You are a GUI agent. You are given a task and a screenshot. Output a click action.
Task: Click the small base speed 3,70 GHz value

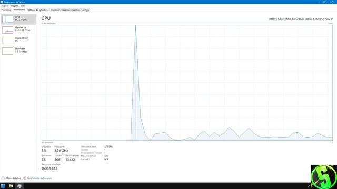pos(108,146)
